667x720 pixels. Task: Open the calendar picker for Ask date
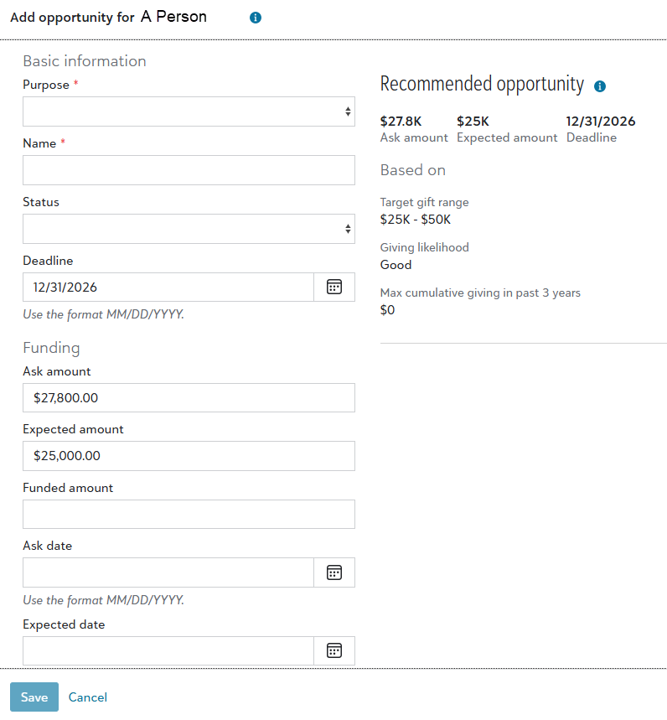334,572
